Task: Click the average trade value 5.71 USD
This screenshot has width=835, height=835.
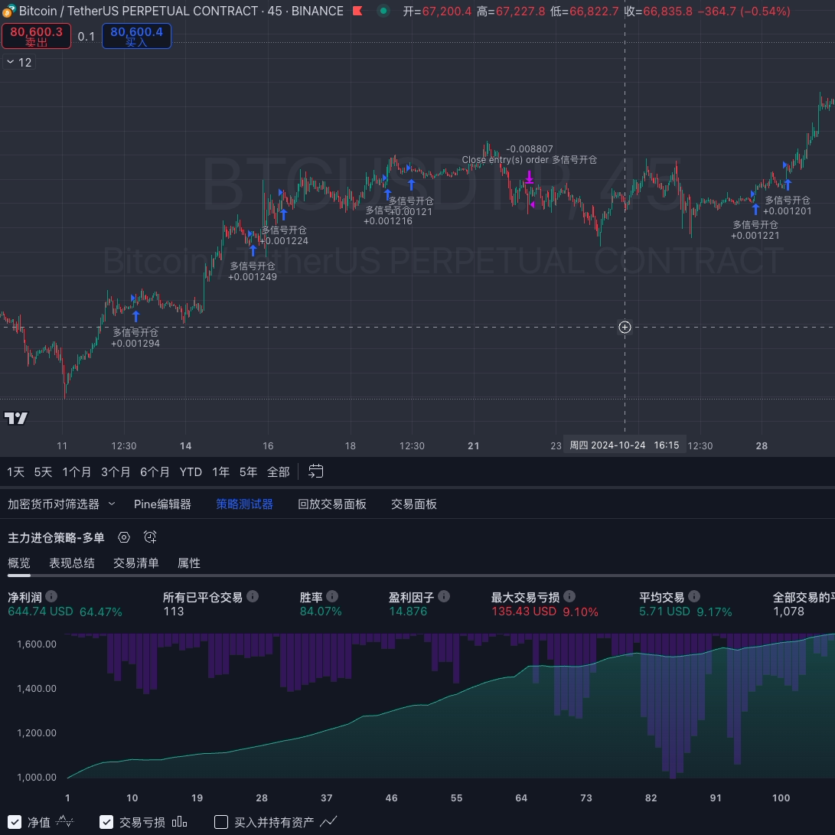Action: coord(664,612)
